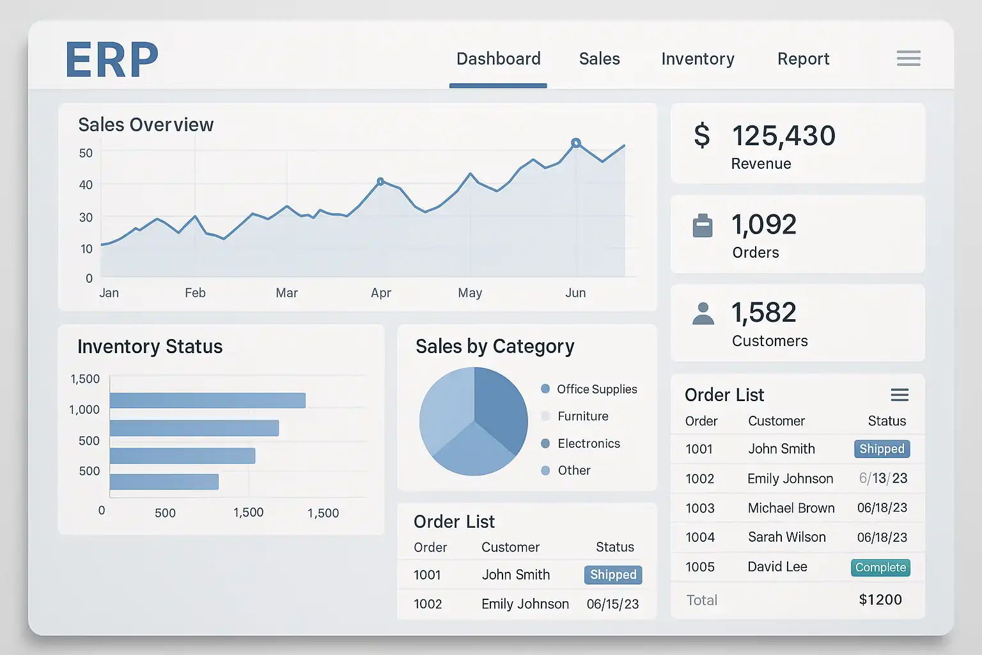Open the hamburger menu in header
Viewport: 982px width, 655px height.
(x=908, y=58)
